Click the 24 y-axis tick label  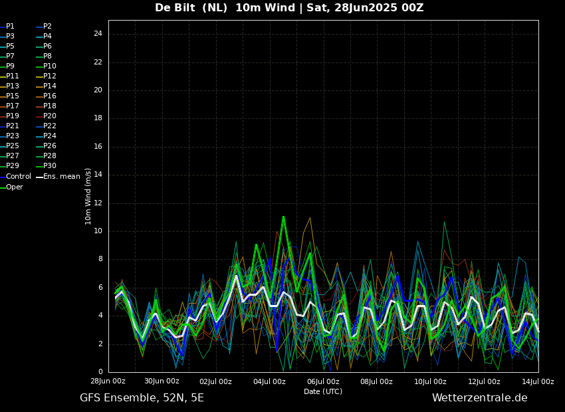pyautogui.click(x=98, y=34)
